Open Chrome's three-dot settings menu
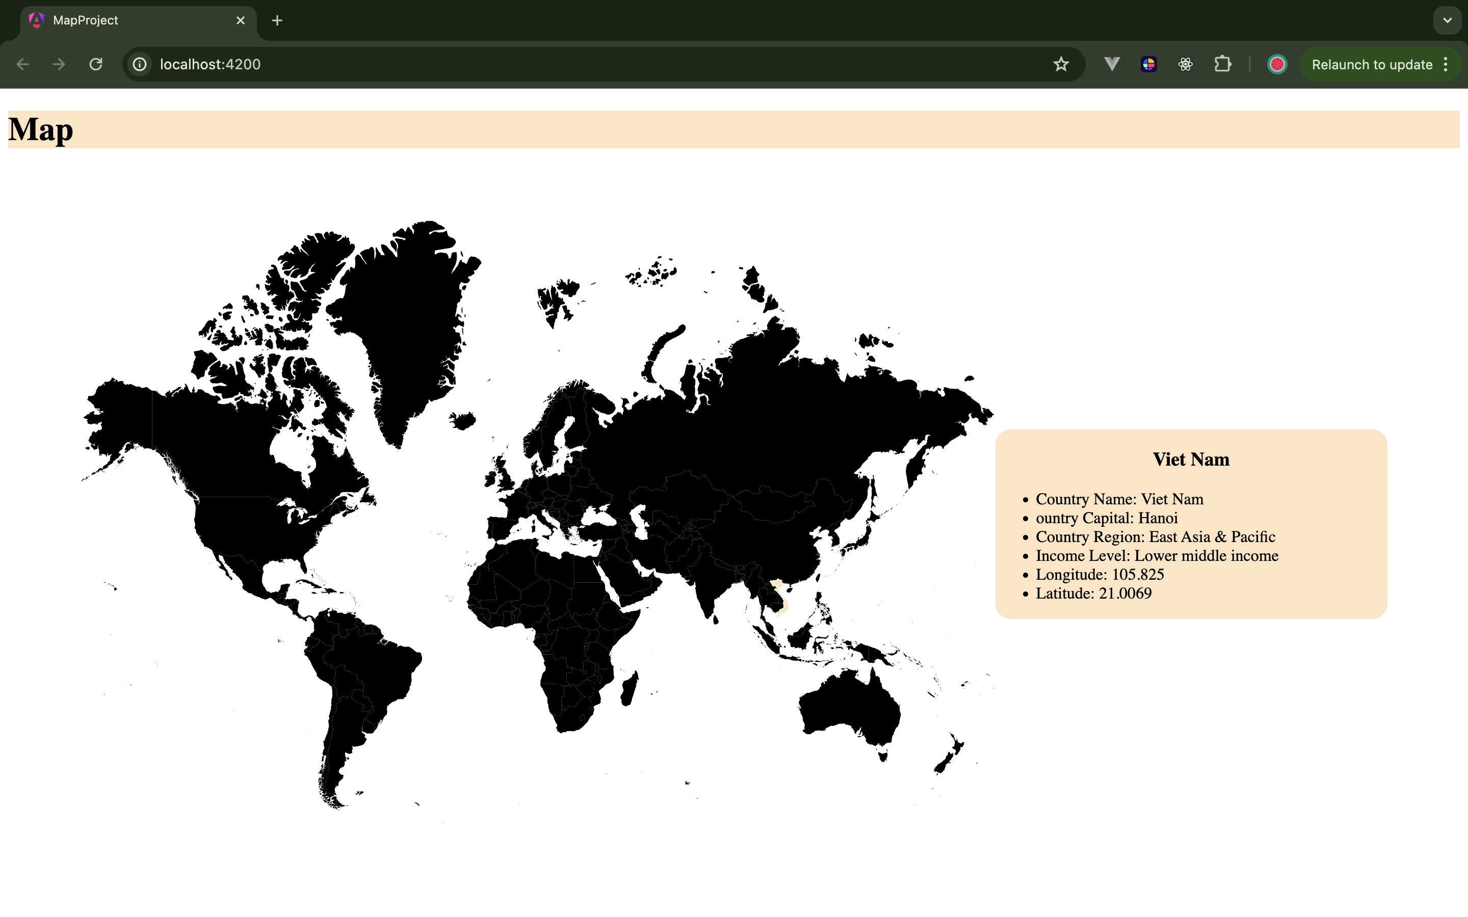The height and width of the screenshot is (917, 1468). (x=1447, y=64)
